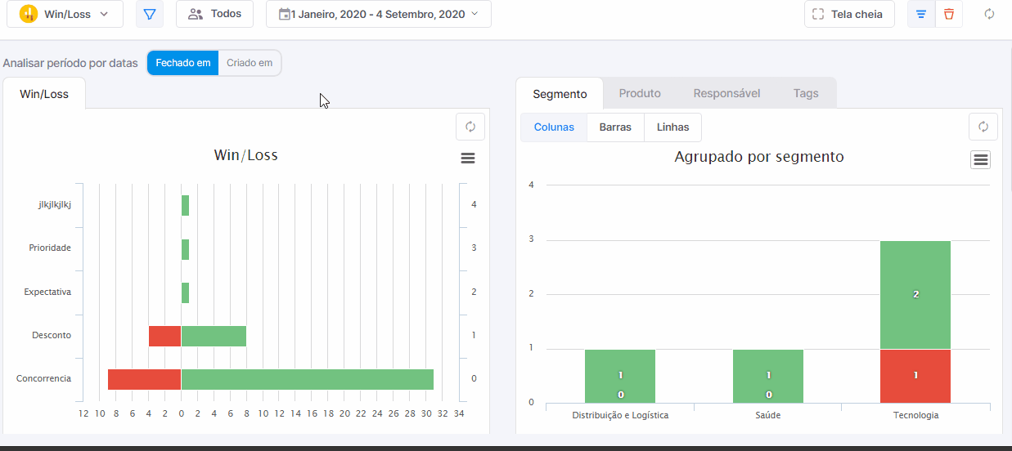Click the blue filter funnel icon
The height and width of the screenshot is (451, 1012).
point(149,14)
